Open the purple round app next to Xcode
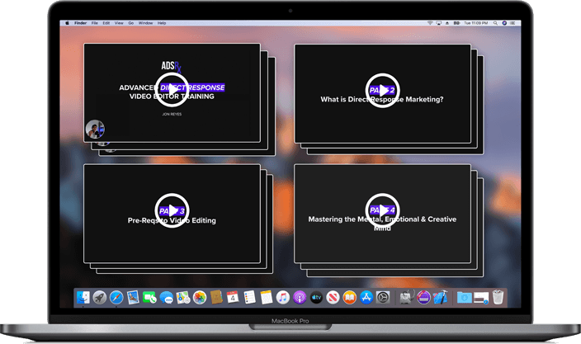 tap(423, 297)
